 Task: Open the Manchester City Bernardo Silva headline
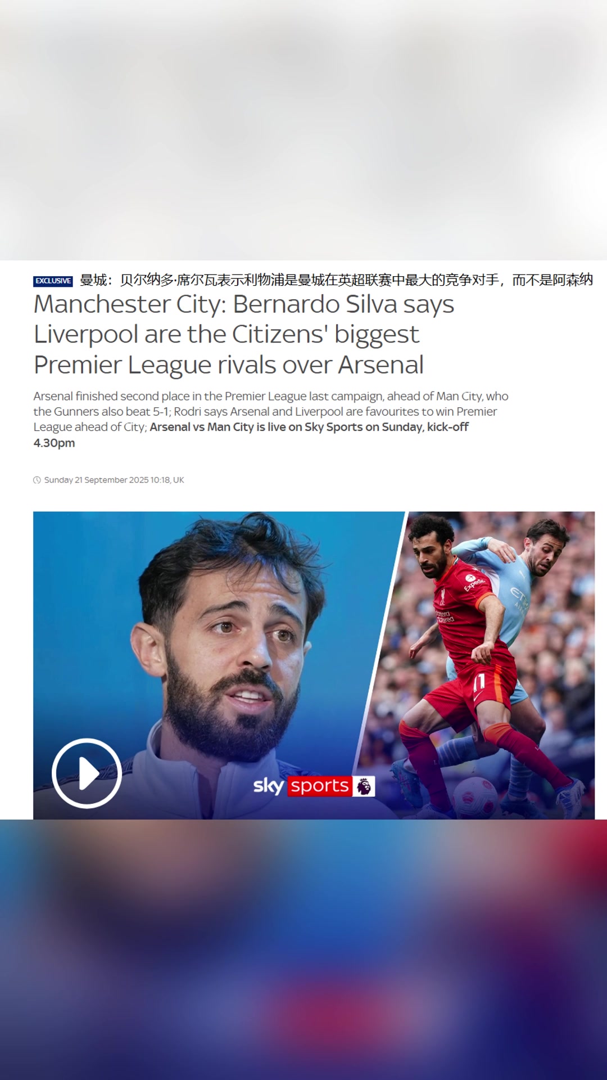click(243, 334)
